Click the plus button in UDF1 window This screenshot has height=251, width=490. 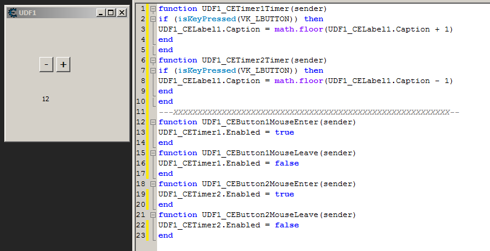(x=63, y=65)
